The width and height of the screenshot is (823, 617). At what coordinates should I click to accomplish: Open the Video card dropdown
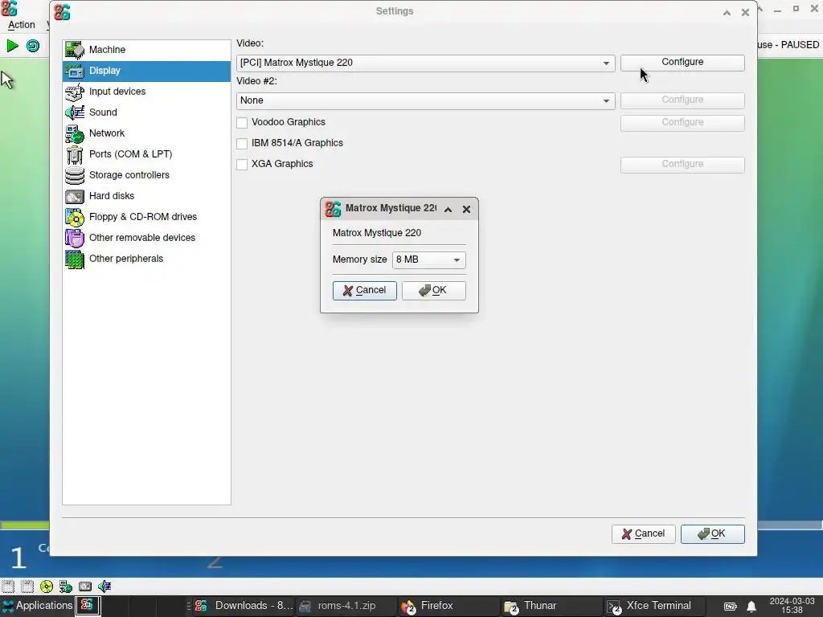coord(425,63)
